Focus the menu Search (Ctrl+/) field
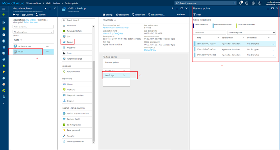The image size is (280, 150). tap(78, 20)
